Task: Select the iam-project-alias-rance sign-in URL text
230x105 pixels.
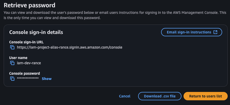Action: pyautogui.click(x=70, y=48)
